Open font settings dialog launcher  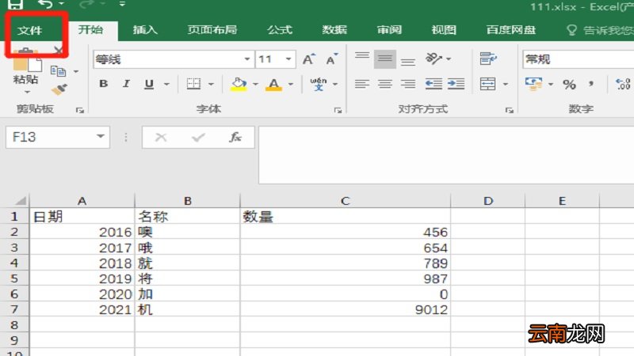tap(338, 110)
